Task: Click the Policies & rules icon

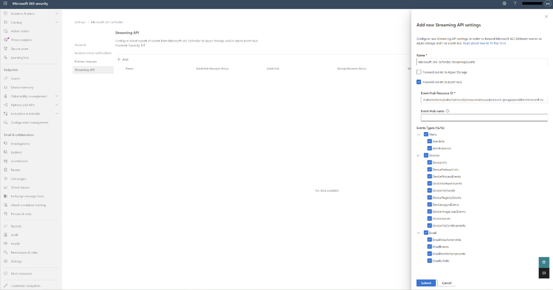Action: click(6, 214)
